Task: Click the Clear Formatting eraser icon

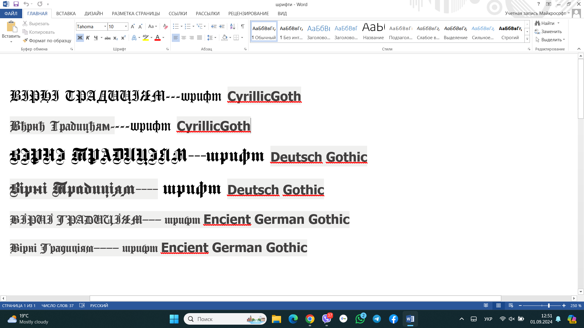Action: (165, 26)
